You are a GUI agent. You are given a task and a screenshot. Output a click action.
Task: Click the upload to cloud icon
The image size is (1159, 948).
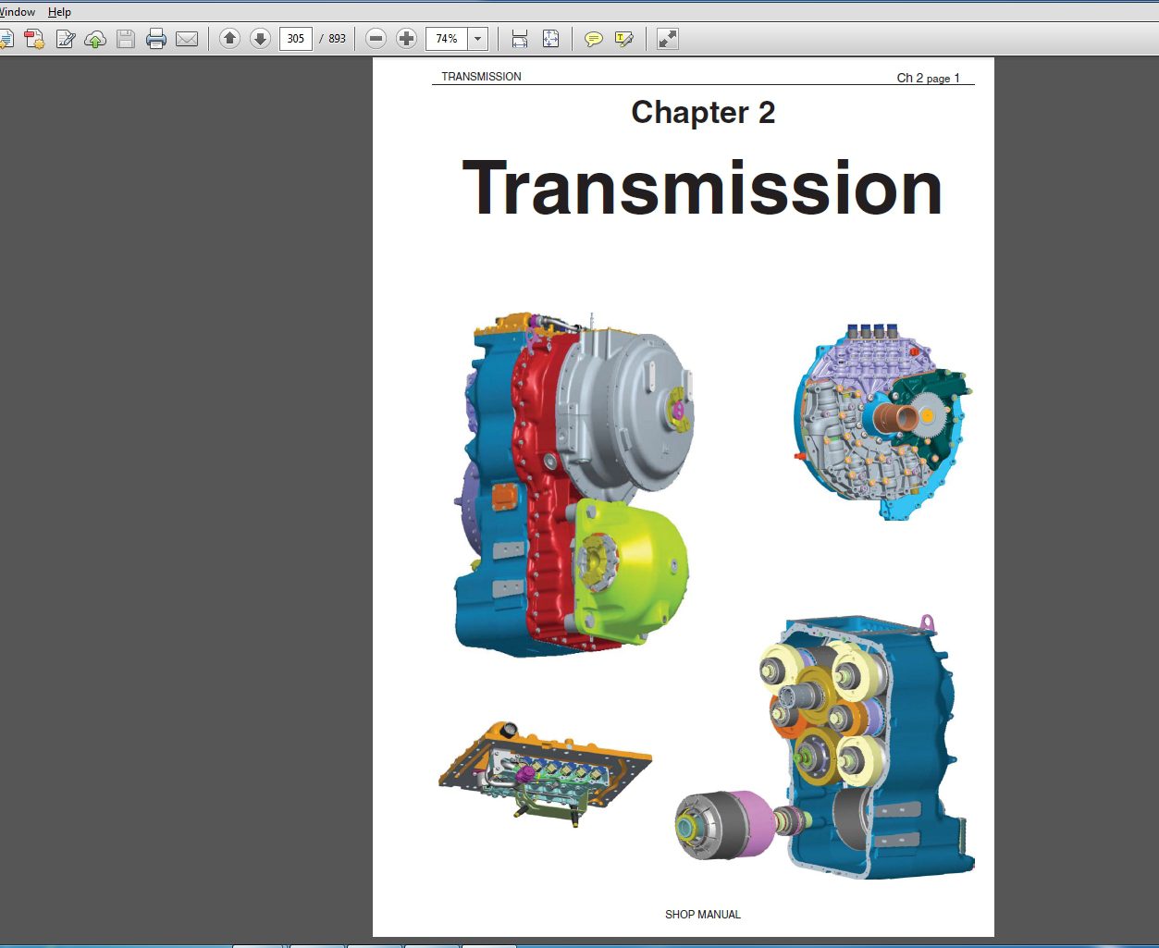point(95,39)
